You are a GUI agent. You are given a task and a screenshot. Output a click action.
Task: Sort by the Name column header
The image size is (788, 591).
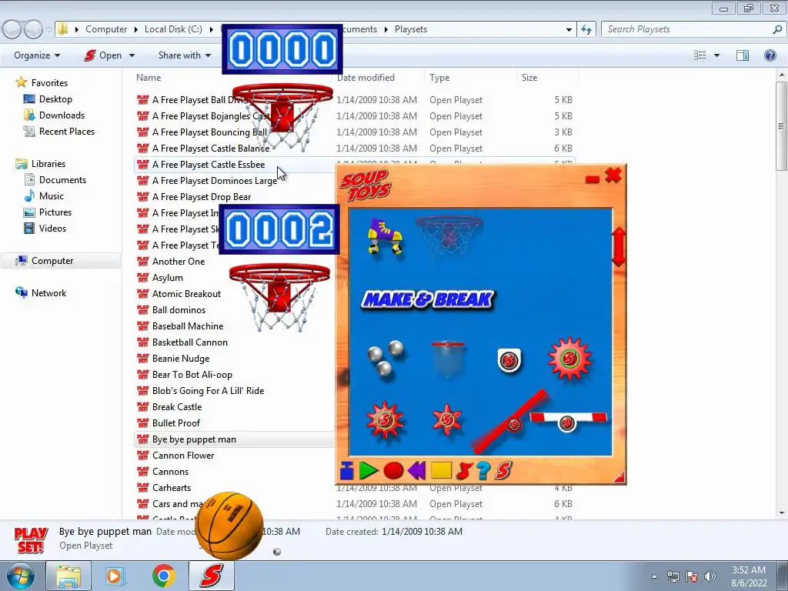click(x=149, y=78)
